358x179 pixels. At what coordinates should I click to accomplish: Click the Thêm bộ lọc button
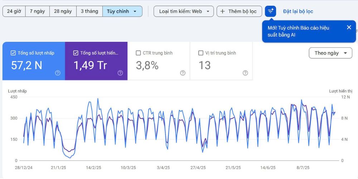[239, 11]
